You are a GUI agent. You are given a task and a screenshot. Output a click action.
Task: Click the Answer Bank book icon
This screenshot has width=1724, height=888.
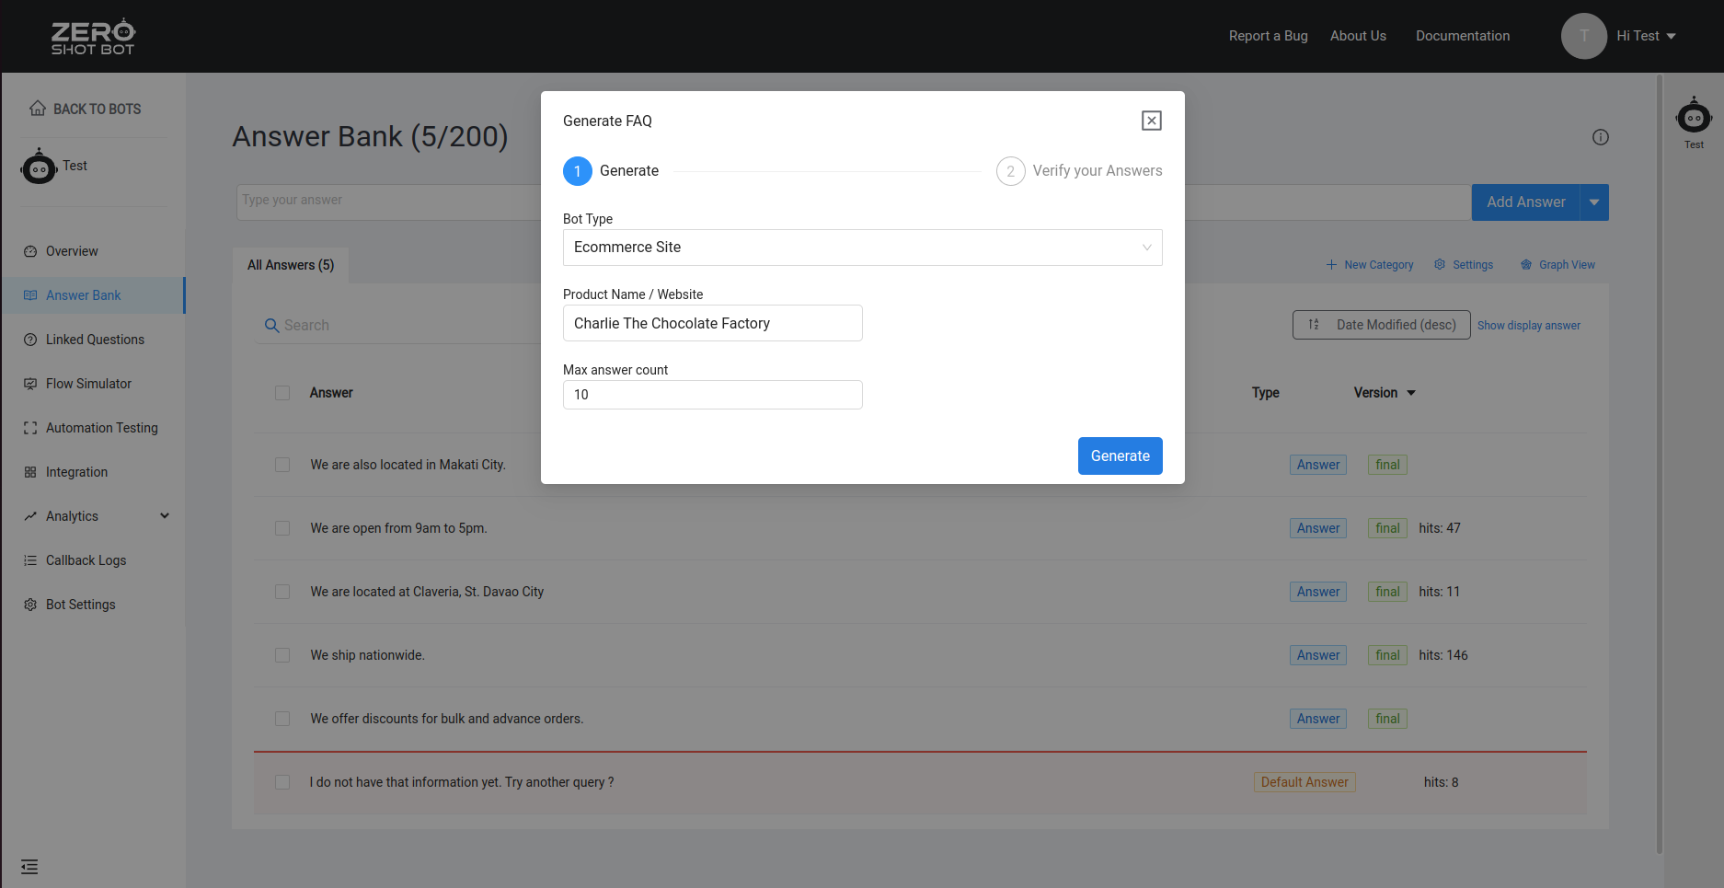tap(30, 295)
